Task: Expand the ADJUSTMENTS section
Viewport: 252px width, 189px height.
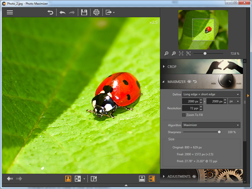Action: tap(164, 176)
